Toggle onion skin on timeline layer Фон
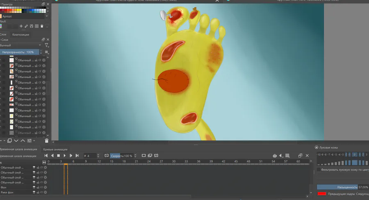Image resolution: width=369 pixels, height=200 pixels. pyautogui.click(x=45, y=187)
